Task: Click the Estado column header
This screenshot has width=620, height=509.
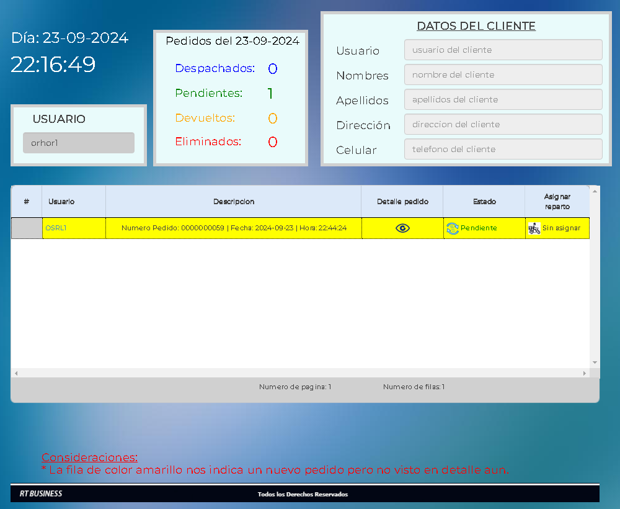Action: (484, 202)
